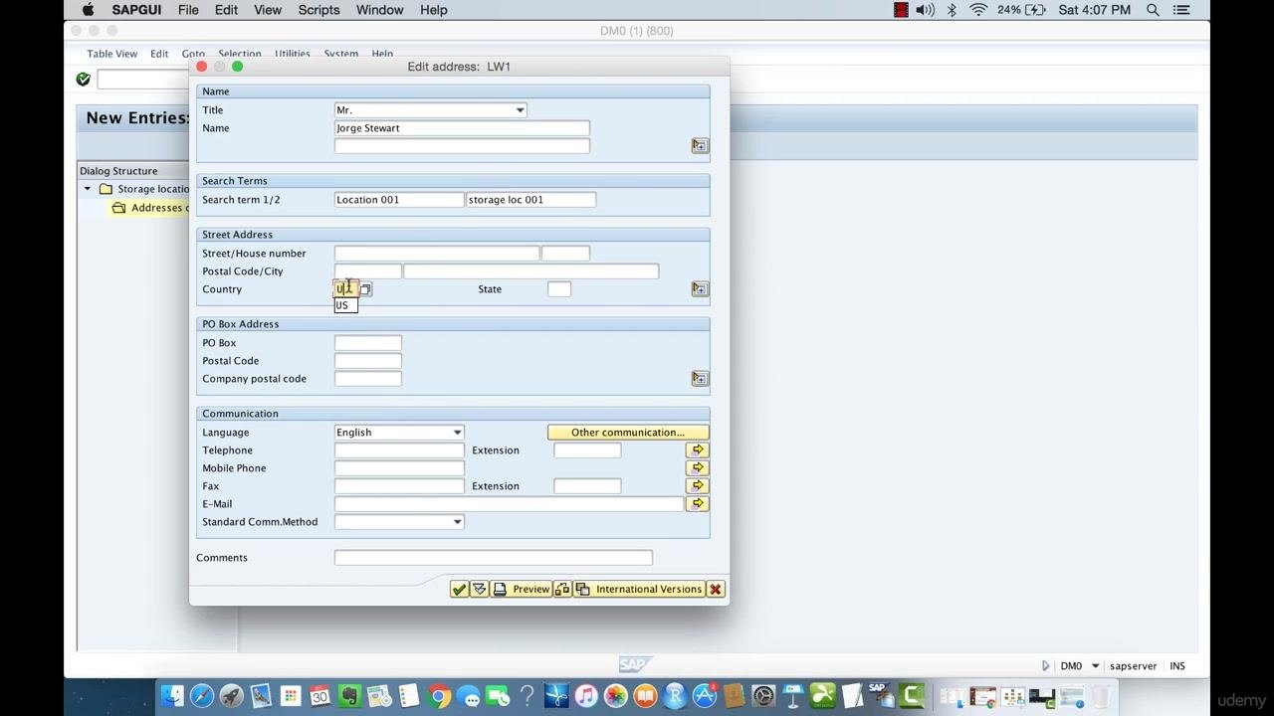This screenshot has width=1274, height=716.
Task: Open Telephone additional numbers arrow
Action: point(698,450)
